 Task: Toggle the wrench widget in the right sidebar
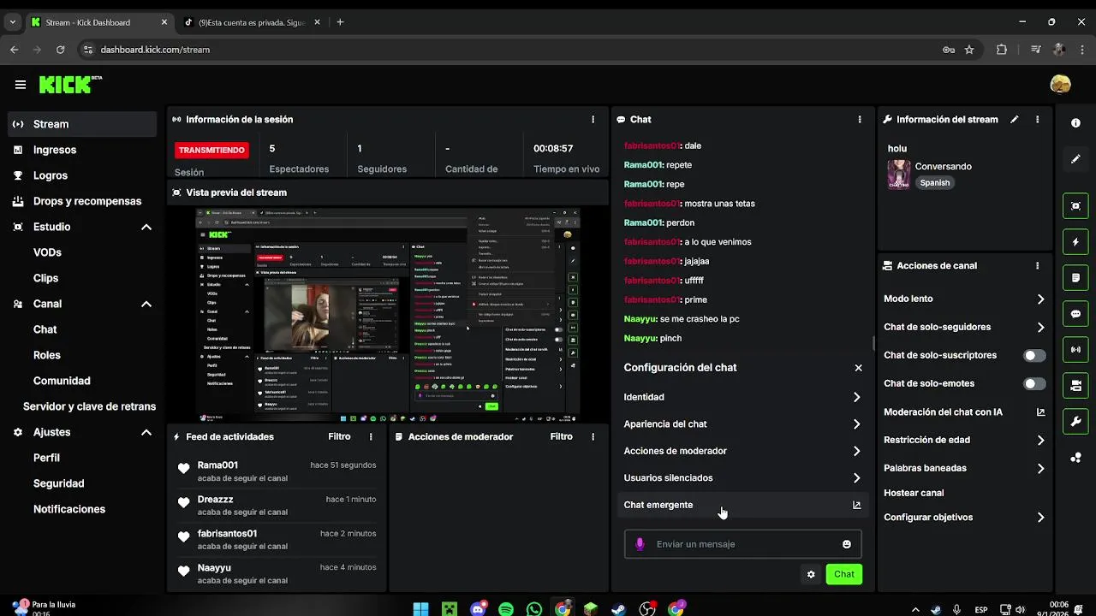1075,422
